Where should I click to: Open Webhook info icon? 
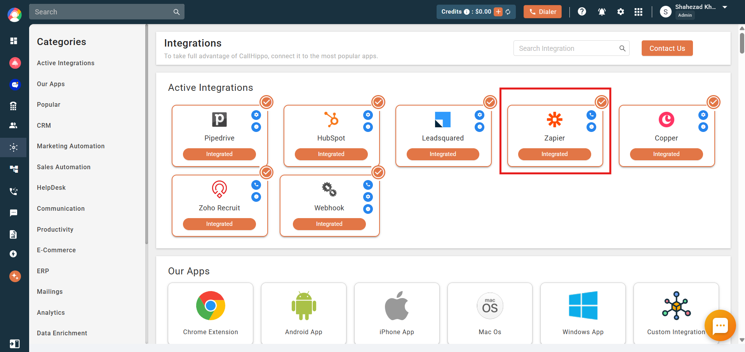point(368,209)
